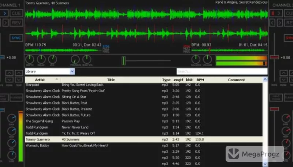
Task: Click the Channel 1 Gain knob
Action: tap(12, 118)
